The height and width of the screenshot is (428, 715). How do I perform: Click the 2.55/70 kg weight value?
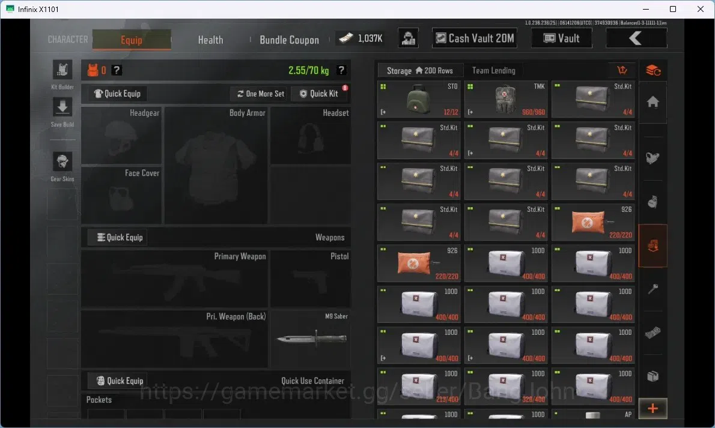tap(309, 70)
